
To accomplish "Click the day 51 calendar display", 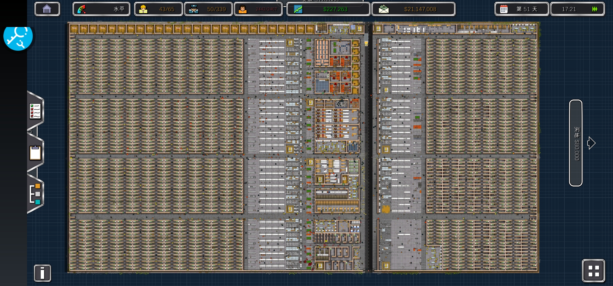I will pos(521,9).
